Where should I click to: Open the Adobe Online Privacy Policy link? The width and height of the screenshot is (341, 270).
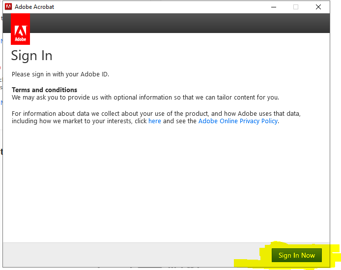238,121
